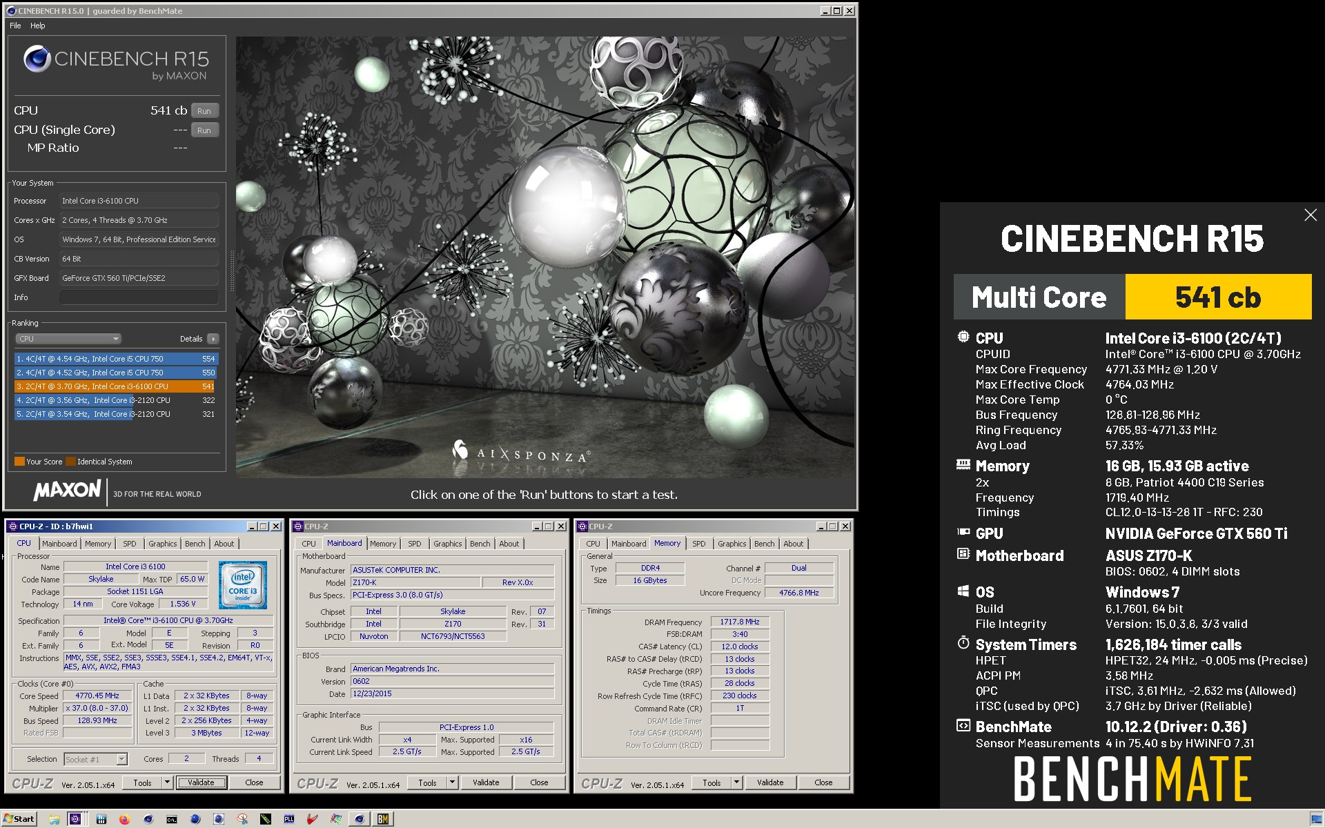Select ranking row Intel Core i5 750 score 554

116,359
